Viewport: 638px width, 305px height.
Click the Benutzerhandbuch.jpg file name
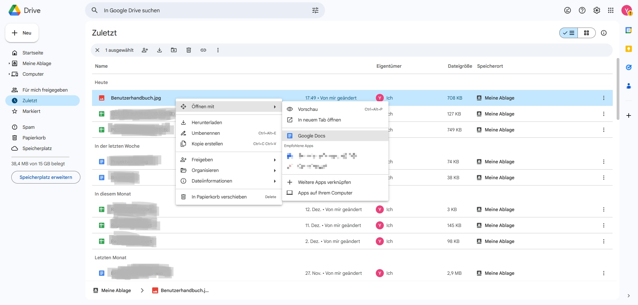click(x=136, y=98)
